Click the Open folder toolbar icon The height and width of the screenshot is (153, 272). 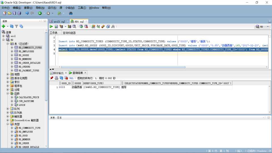pyautogui.click(x=10, y=13)
